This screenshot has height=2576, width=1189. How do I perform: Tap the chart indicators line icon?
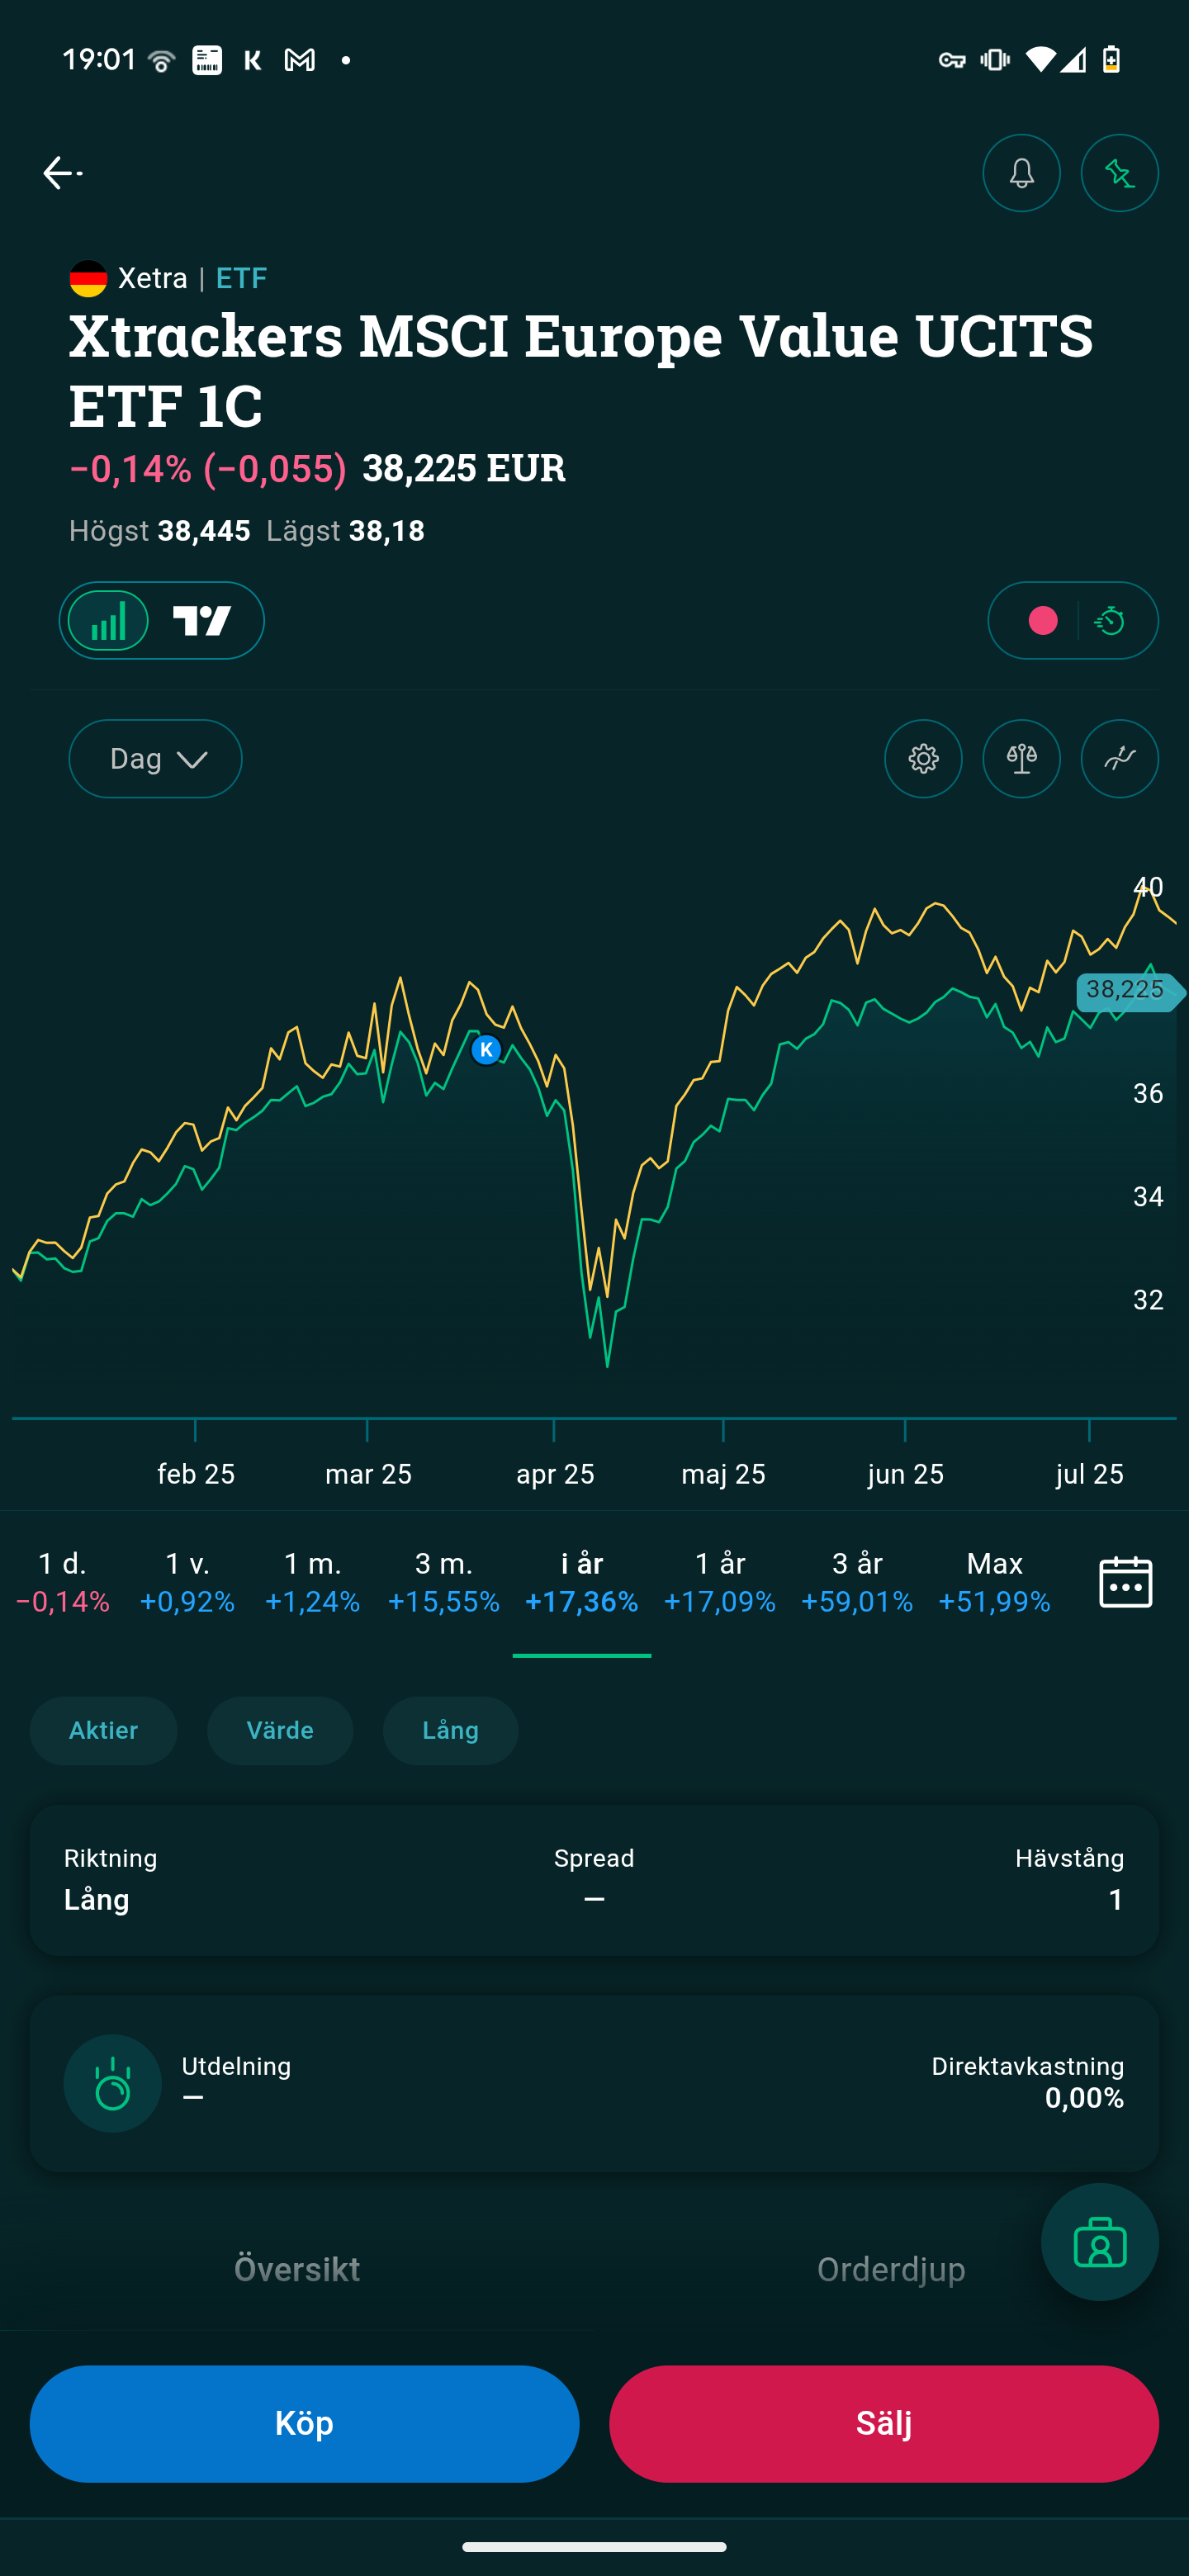tap(1119, 759)
